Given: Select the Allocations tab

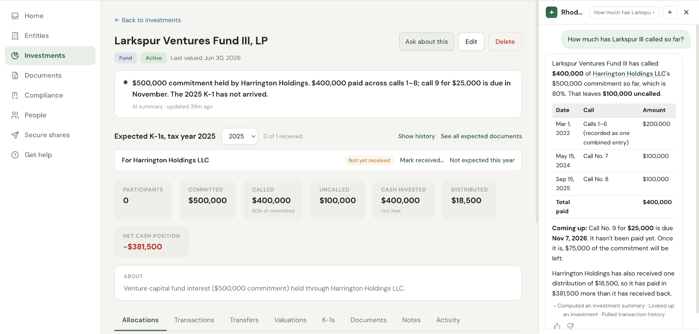Looking at the screenshot, I should pos(140,320).
